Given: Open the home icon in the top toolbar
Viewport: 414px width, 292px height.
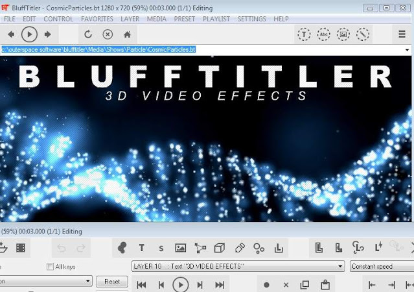Looking at the screenshot, I should [x=127, y=34].
